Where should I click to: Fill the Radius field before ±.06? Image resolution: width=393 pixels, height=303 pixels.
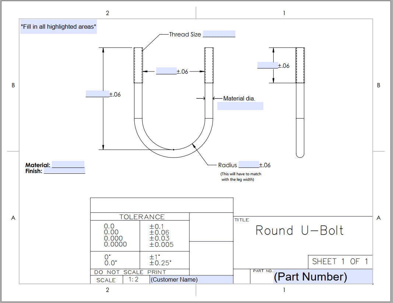[249, 164]
